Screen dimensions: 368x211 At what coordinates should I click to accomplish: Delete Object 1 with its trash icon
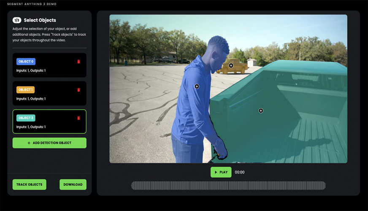coord(78,89)
